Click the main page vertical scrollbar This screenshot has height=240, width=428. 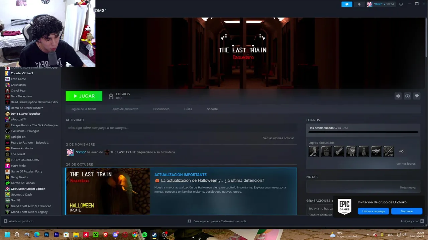(426, 38)
